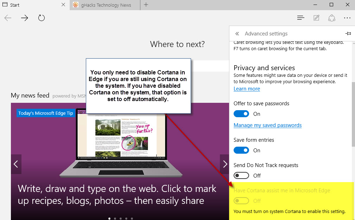
Task: Return from Advanced settings with the double chevron
Action: [x=237, y=34]
